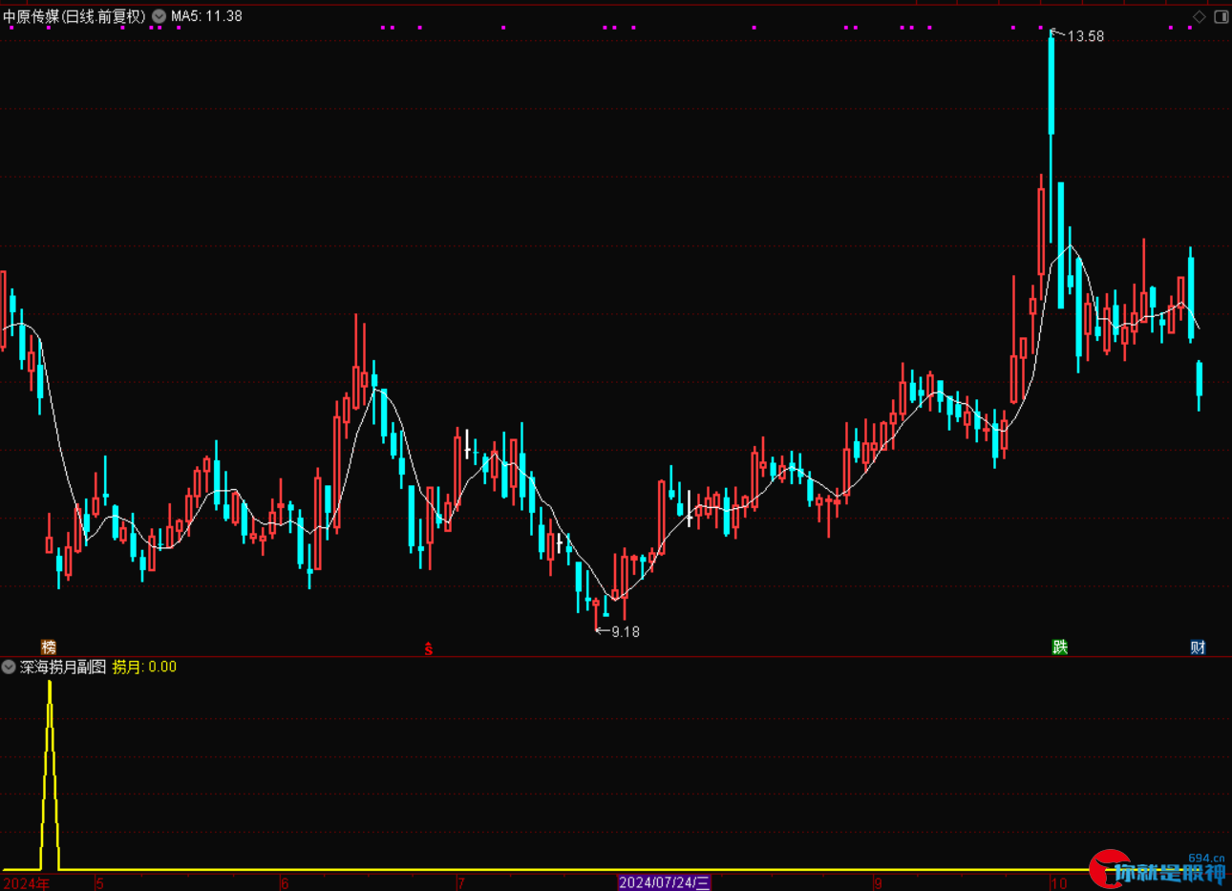Click the 9.18 low price label
The image size is (1232, 891).
(x=626, y=632)
